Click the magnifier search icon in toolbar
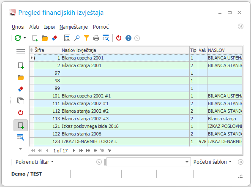 pos(77,38)
